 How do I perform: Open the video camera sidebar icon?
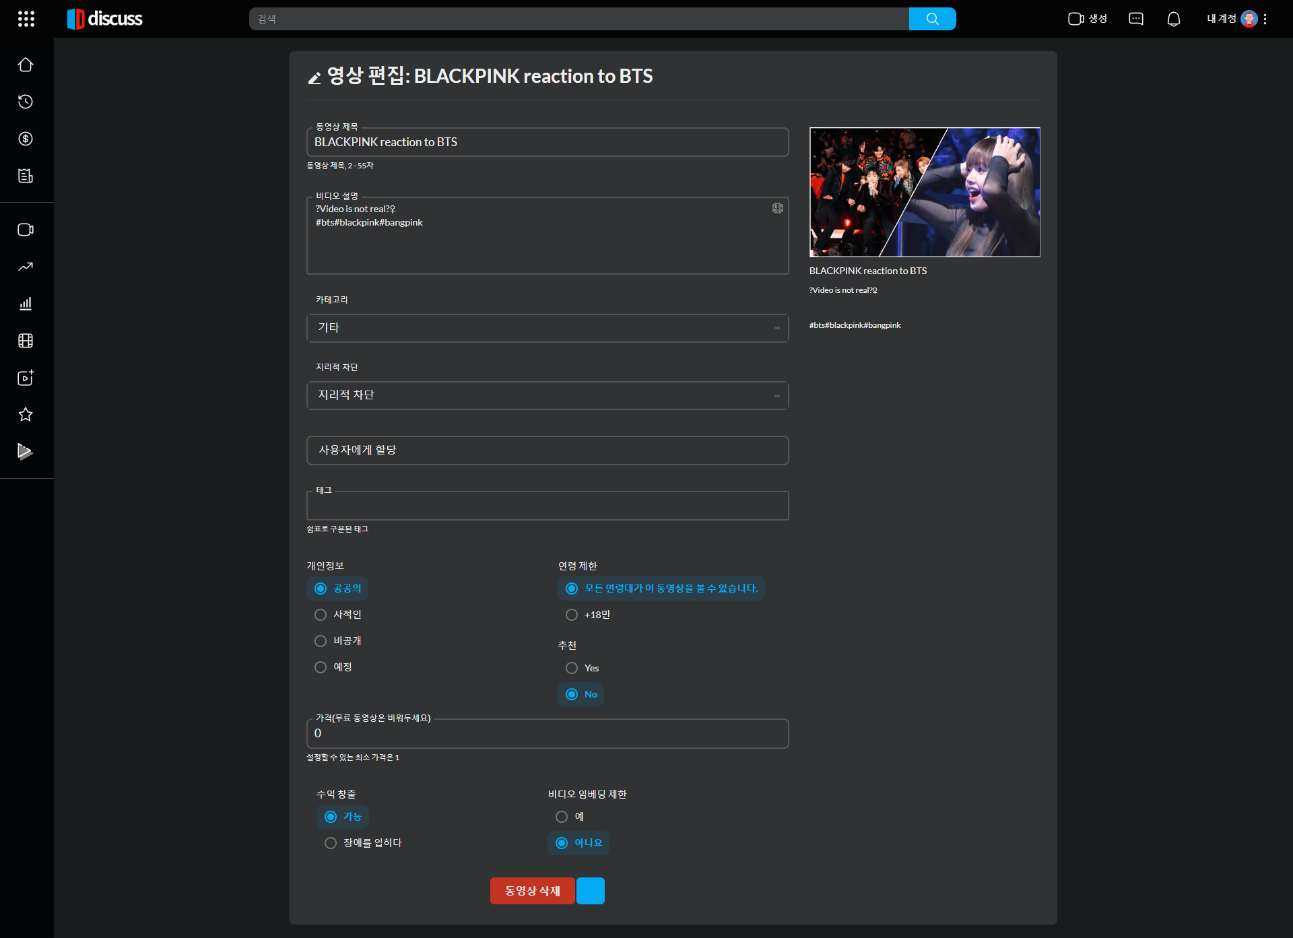pos(26,230)
